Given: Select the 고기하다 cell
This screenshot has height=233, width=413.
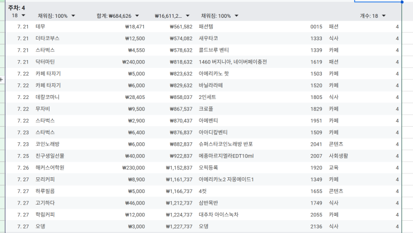Looking at the screenshot, I should tap(45, 203).
